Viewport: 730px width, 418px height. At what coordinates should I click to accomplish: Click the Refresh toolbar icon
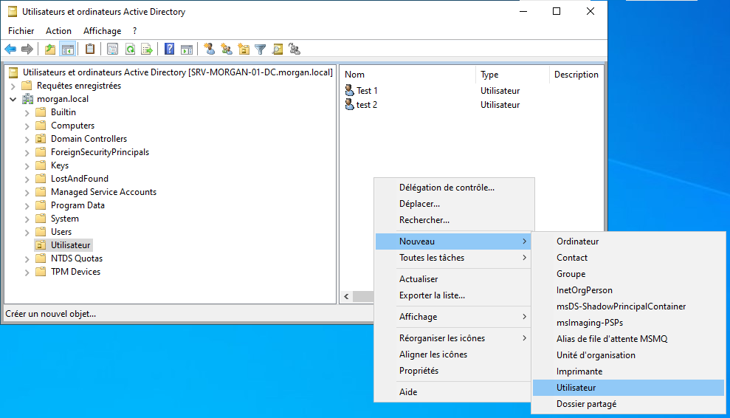(130, 49)
